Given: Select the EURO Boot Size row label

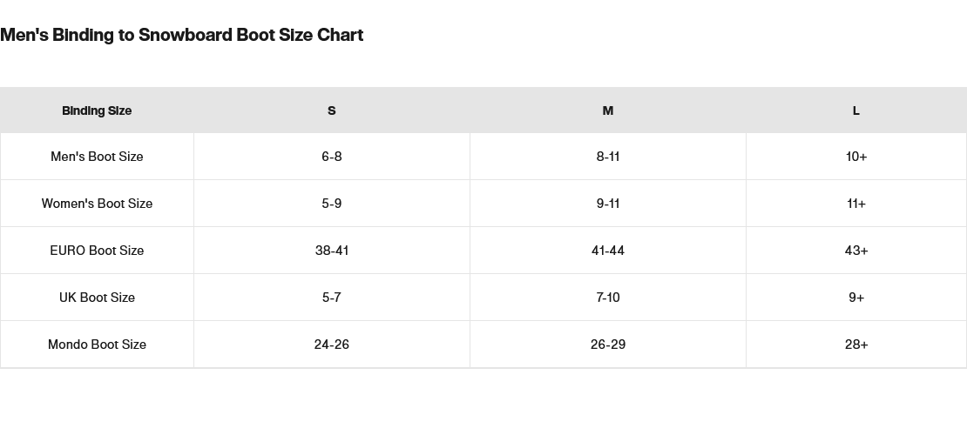Looking at the screenshot, I should (97, 251).
